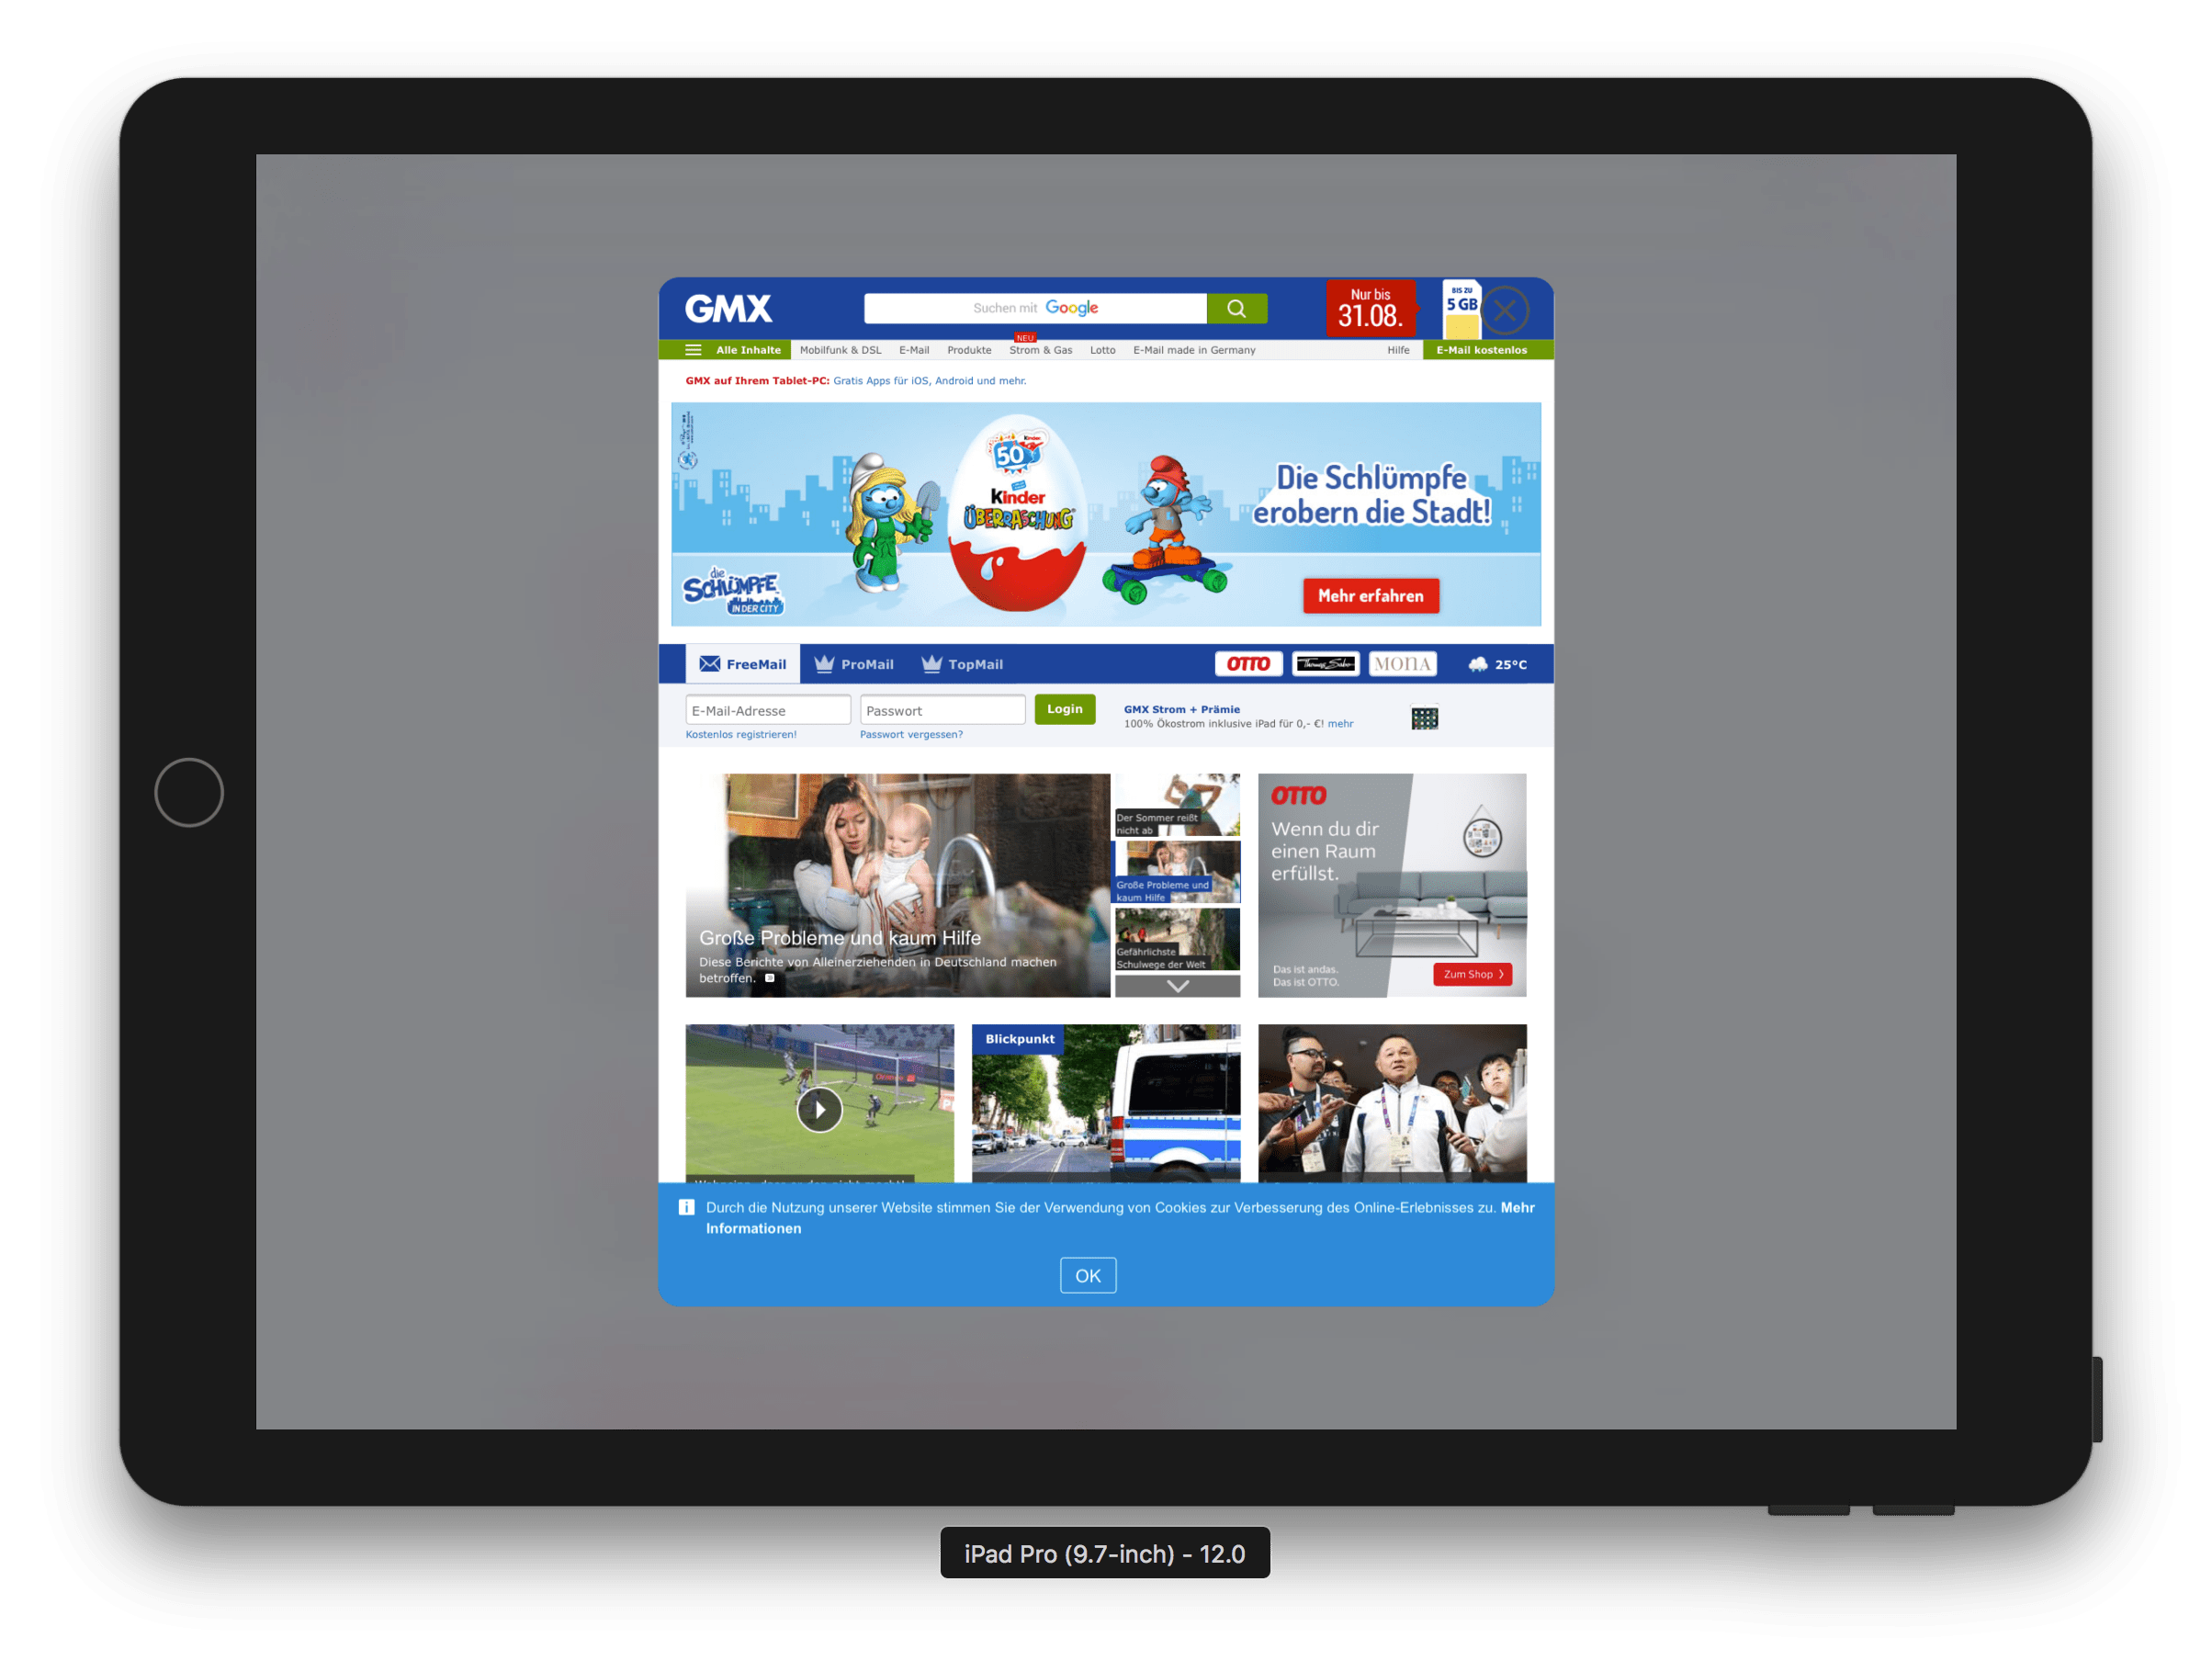This screenshot has height=1672, width=2212.
Task: Click the Wenn du dir einen Raum erfüllst text
Action: tap(1324, 851)
